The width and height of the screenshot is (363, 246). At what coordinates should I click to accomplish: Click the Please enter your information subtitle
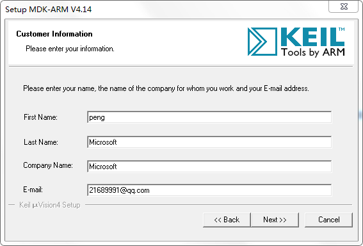tap(70, 49)
